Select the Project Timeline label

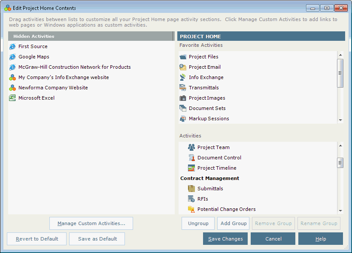217,168
